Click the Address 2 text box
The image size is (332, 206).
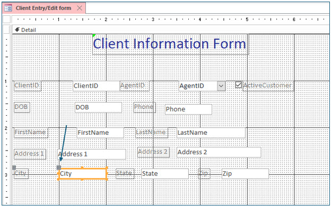click(x=219, y=152)
